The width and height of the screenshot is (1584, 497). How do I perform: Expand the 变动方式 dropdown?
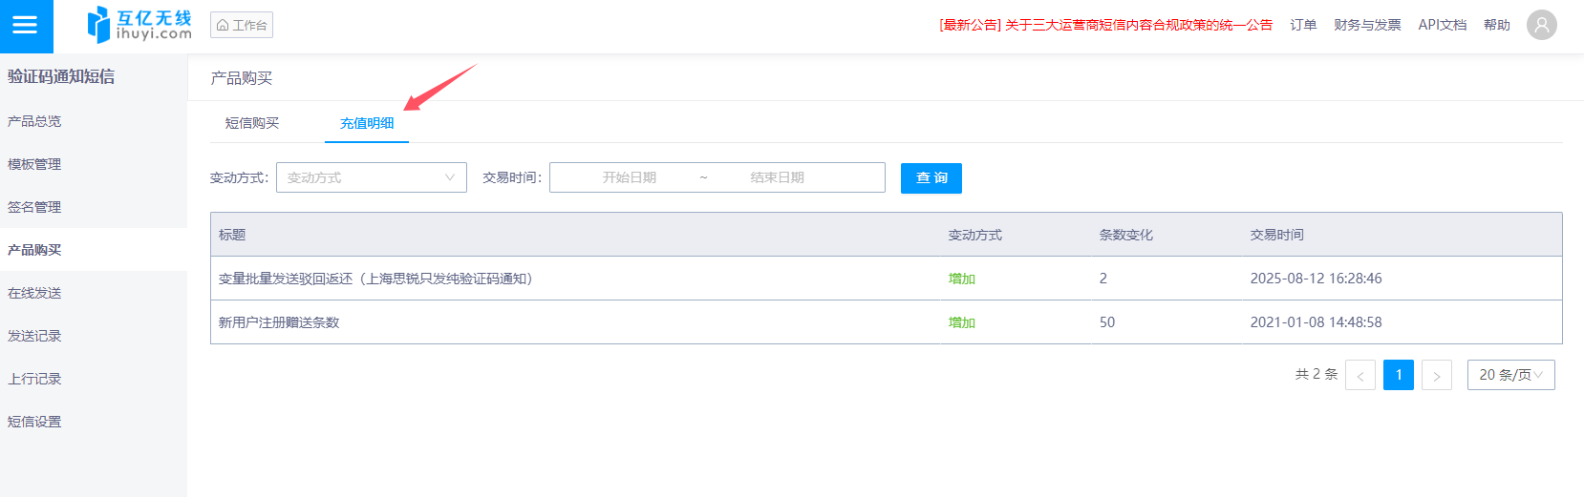pos(371,177)
